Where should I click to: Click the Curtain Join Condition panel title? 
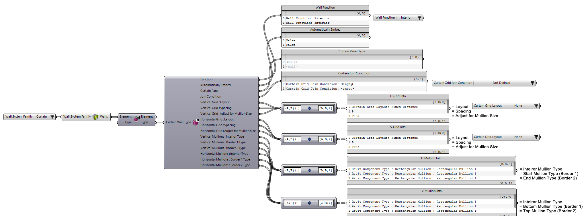354,74
